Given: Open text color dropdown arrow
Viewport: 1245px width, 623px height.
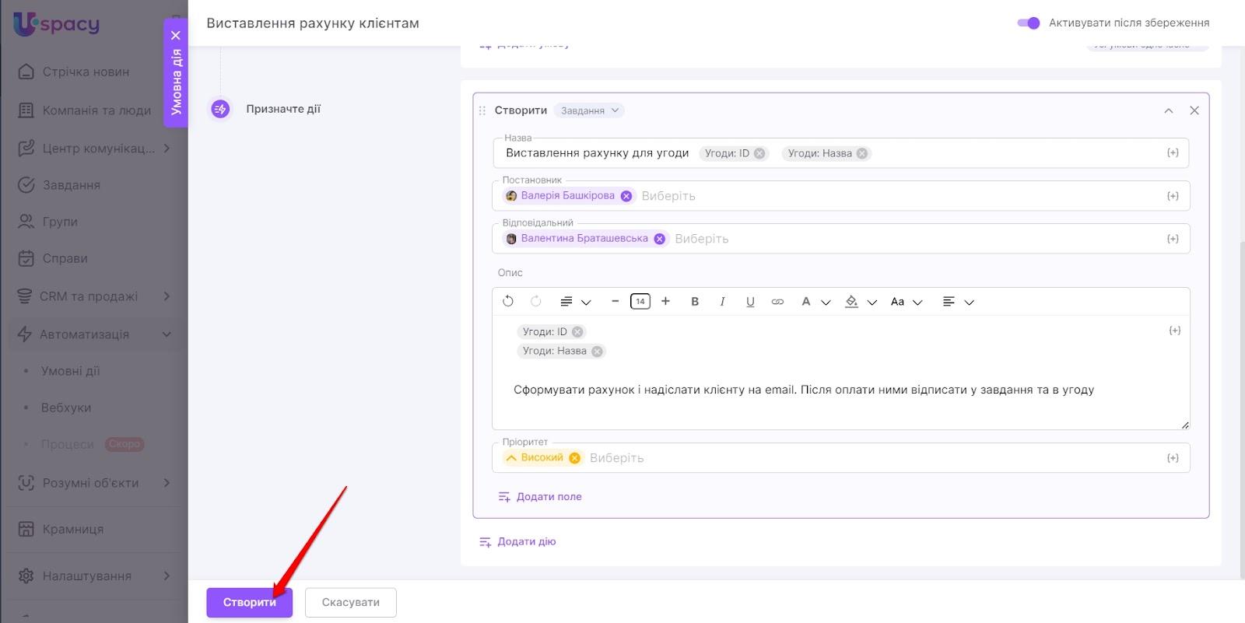Looking at the screenshot, I should pos(826,303).
